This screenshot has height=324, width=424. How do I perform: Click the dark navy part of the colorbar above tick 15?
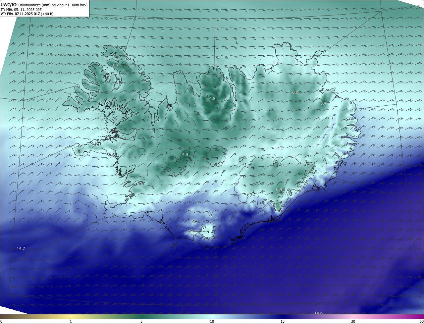[x=283, y=317]
